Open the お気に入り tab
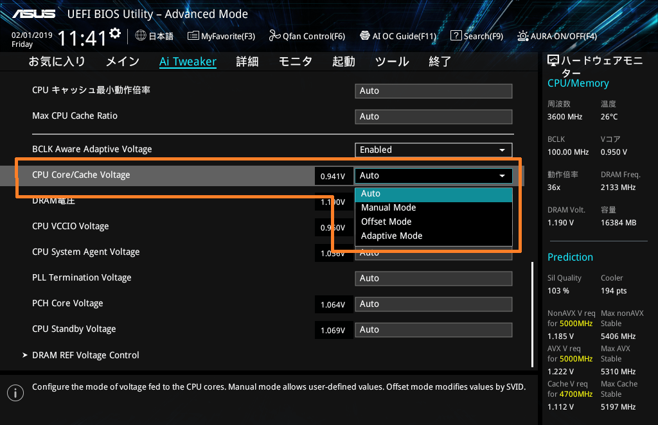Image resolution: width=658 pixels, height=425 pixels. [x=57, y=62]
